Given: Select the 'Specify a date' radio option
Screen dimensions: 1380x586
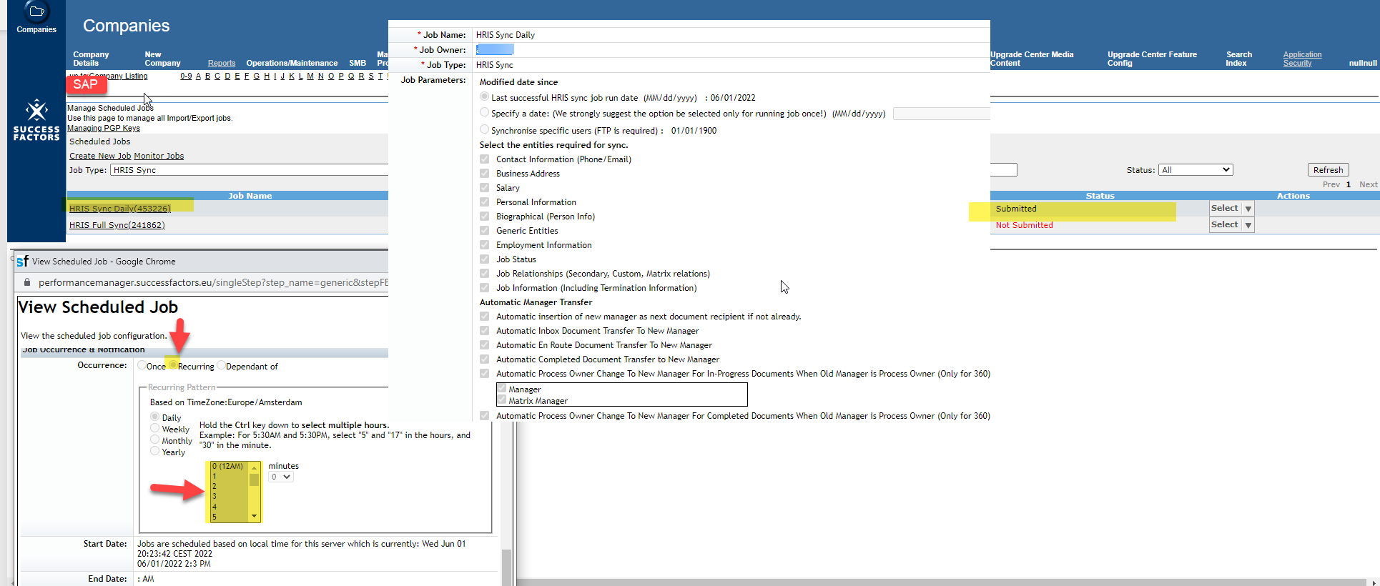Looking at the screenshot, I should (x=485, y=112).
